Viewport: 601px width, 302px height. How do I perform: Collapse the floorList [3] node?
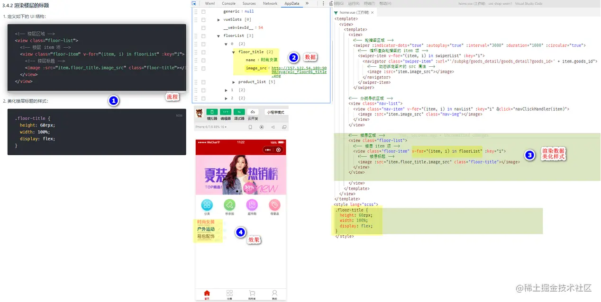pos(219,36)
